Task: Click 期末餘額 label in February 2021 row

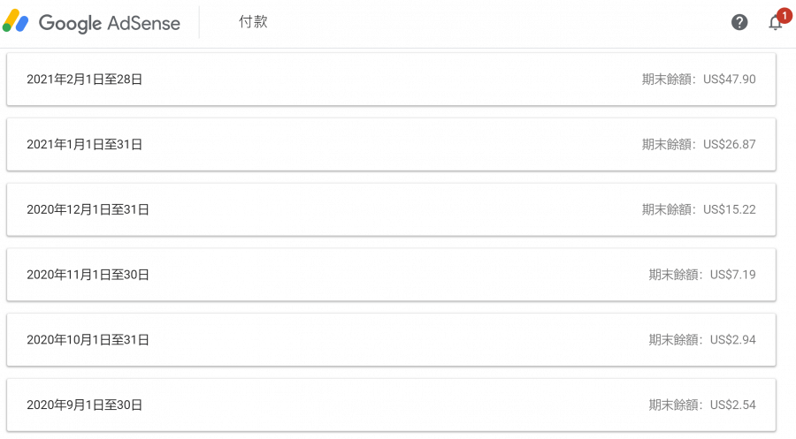Action: click(667, 79)
